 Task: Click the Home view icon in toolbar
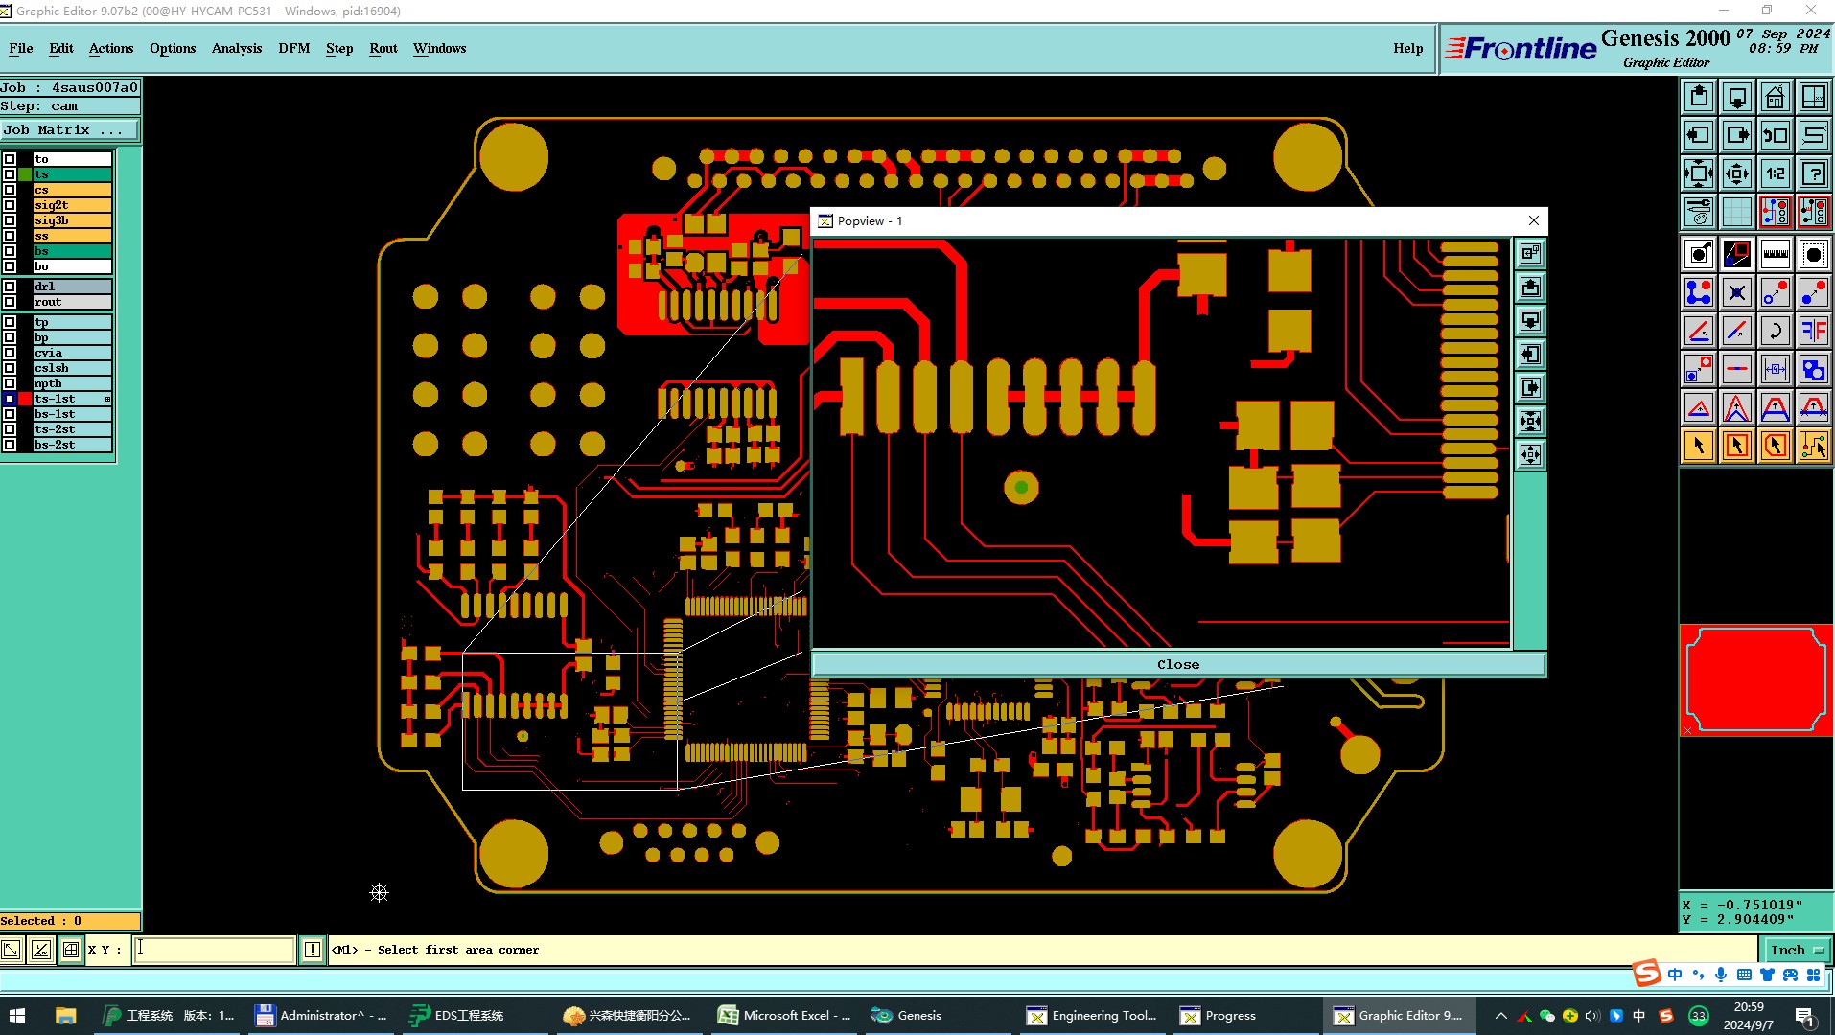(1775, 97)
